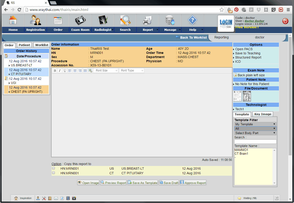The height and width of the screenshot is (203, 294).
Task: Click the Radiologist X-ray icon
Action: tap(103, 21)
